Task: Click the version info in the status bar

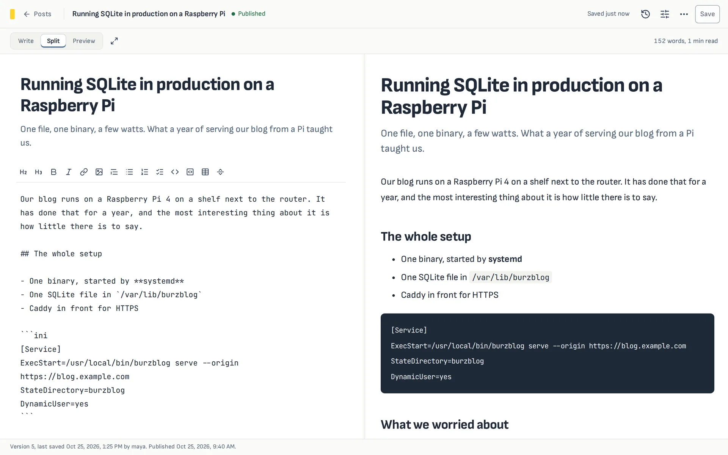Action: tap(123, 447)
